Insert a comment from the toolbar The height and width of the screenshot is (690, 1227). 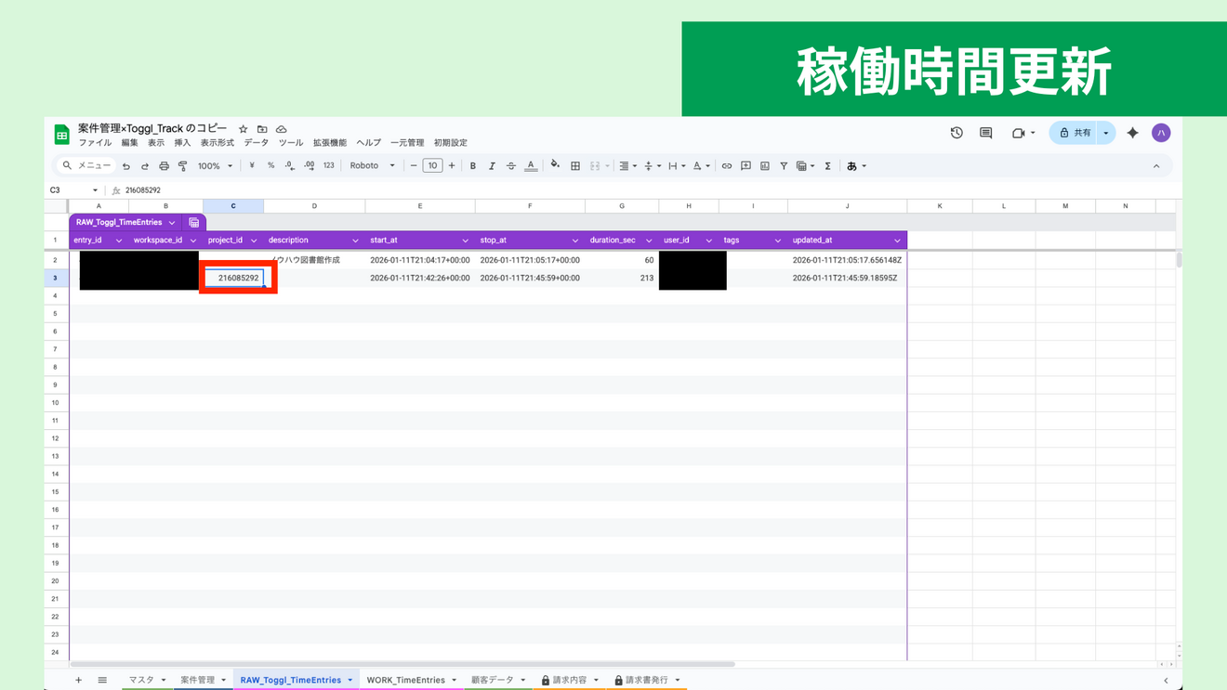[x=745, y=166]
